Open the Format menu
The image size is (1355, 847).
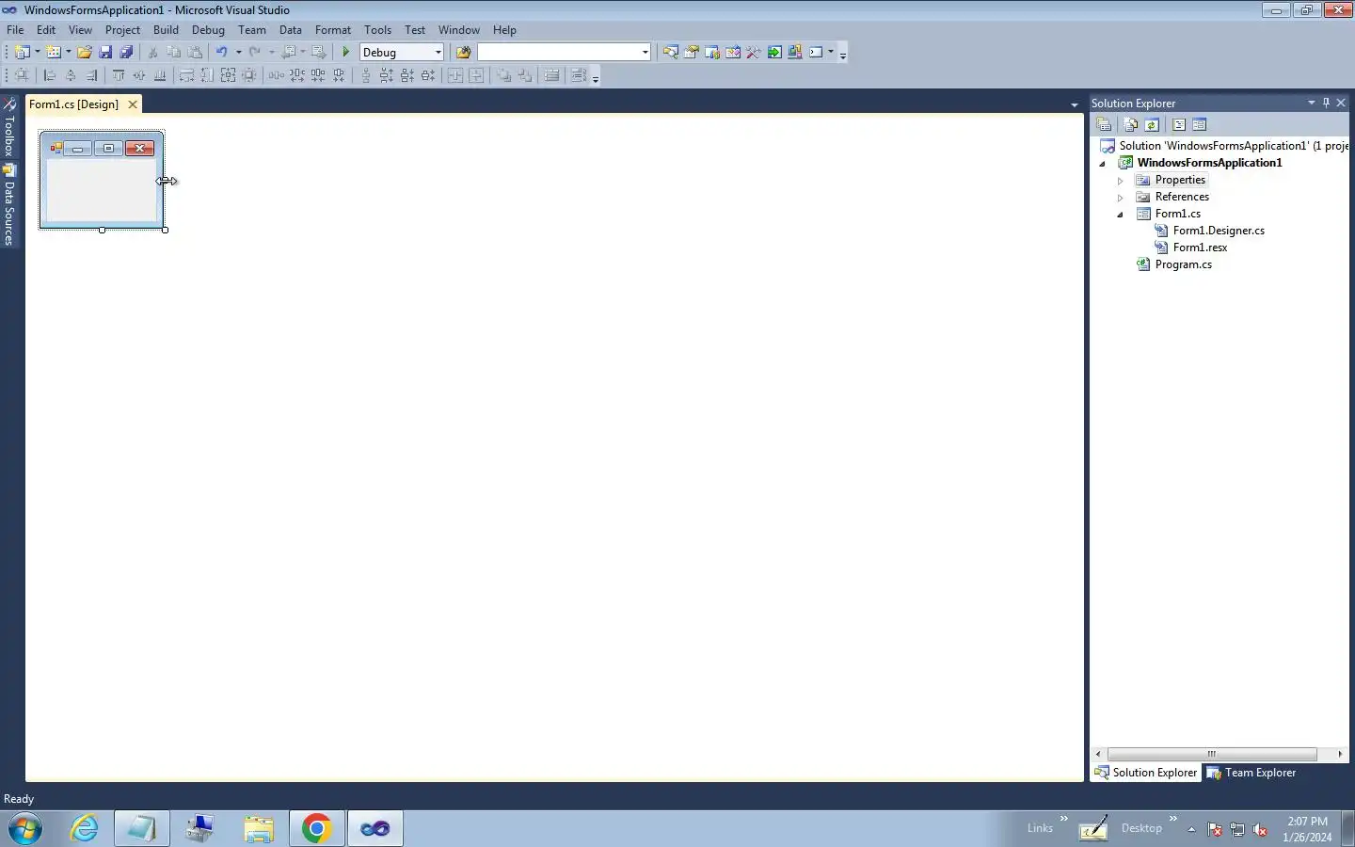333,30
